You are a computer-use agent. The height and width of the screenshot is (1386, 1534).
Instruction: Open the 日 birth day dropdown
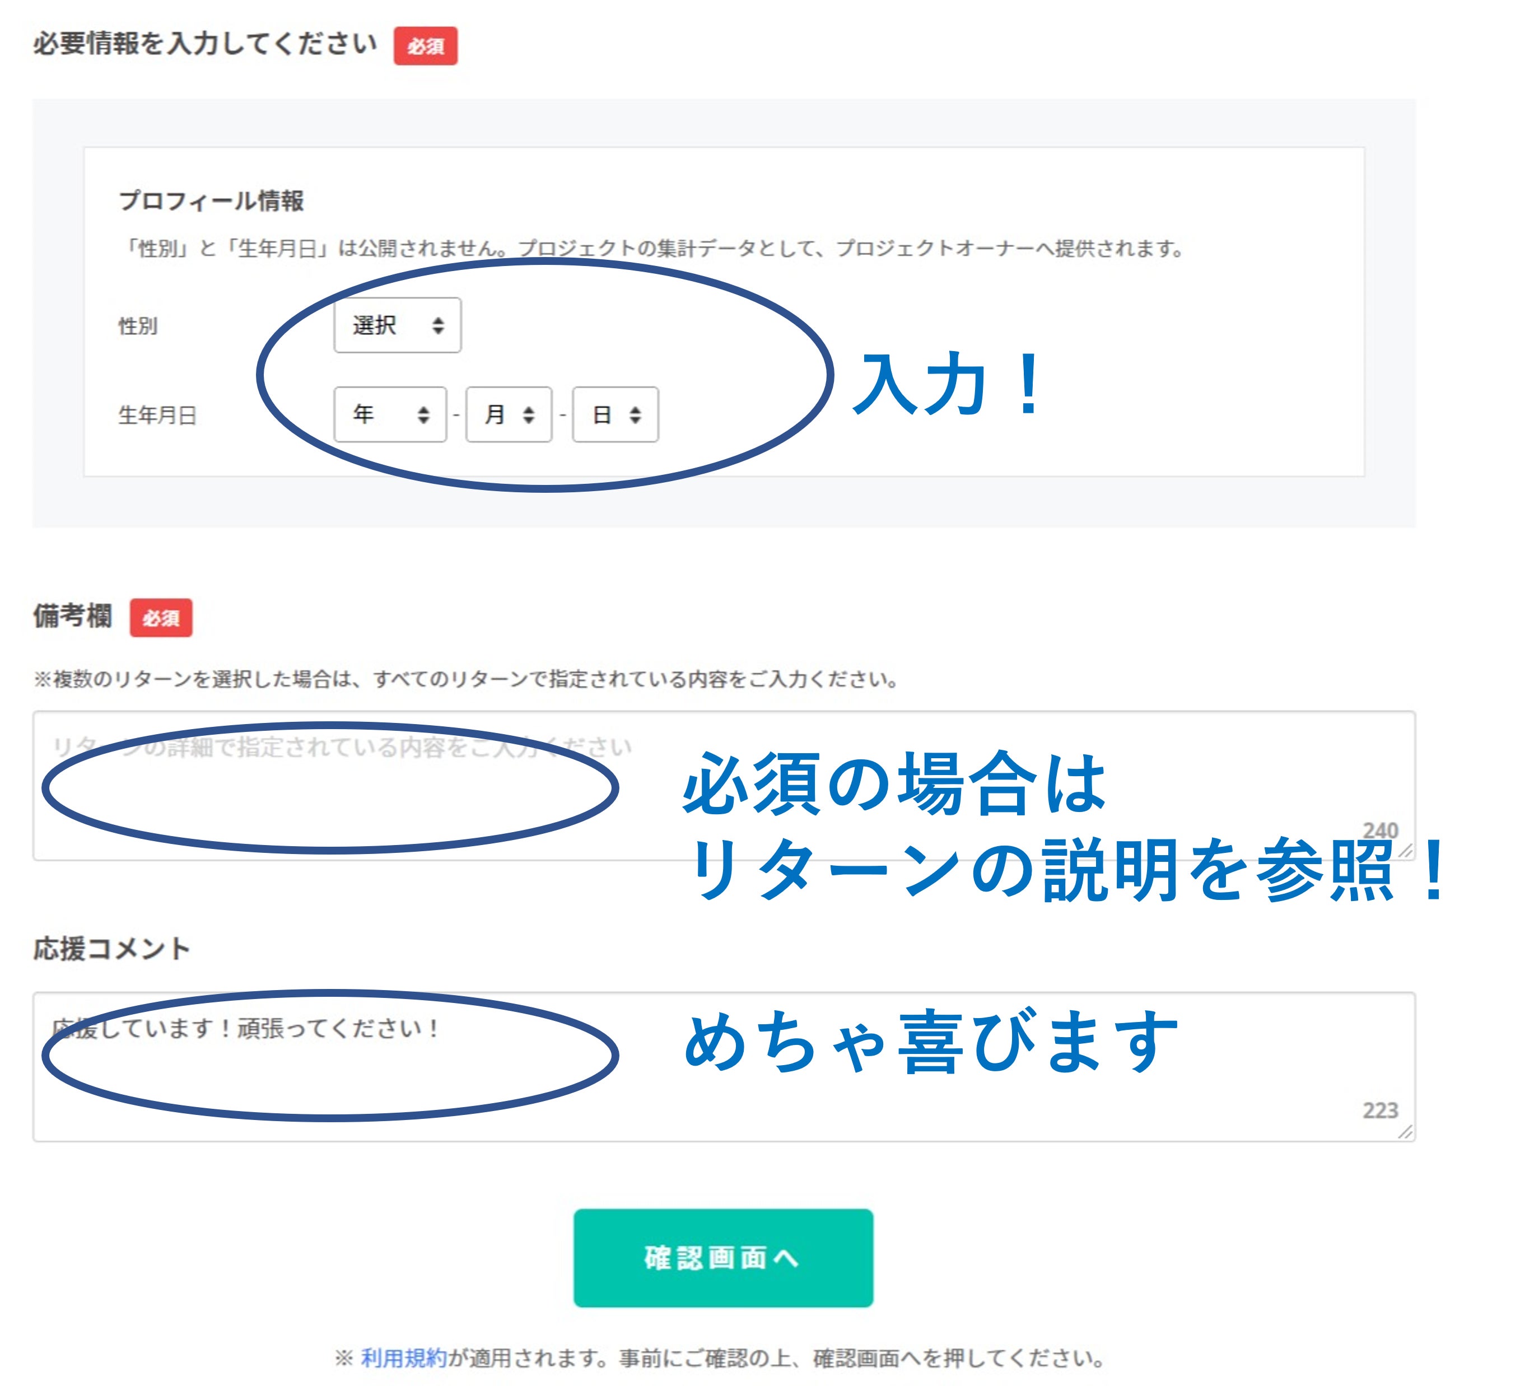tap(615, 414)
